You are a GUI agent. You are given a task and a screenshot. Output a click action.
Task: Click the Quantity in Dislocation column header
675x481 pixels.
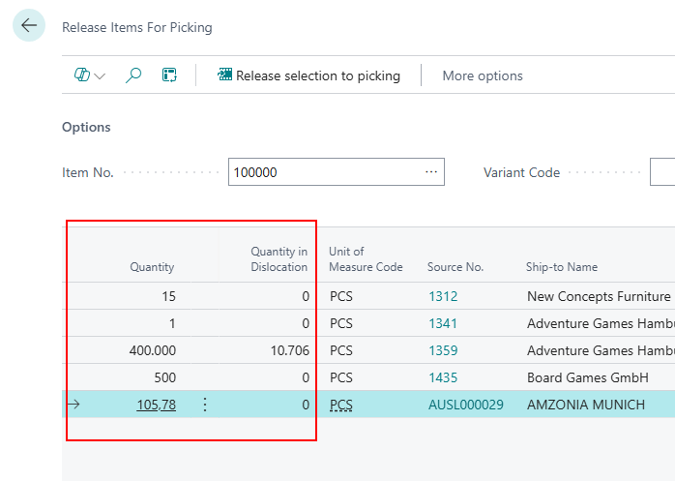279,259
